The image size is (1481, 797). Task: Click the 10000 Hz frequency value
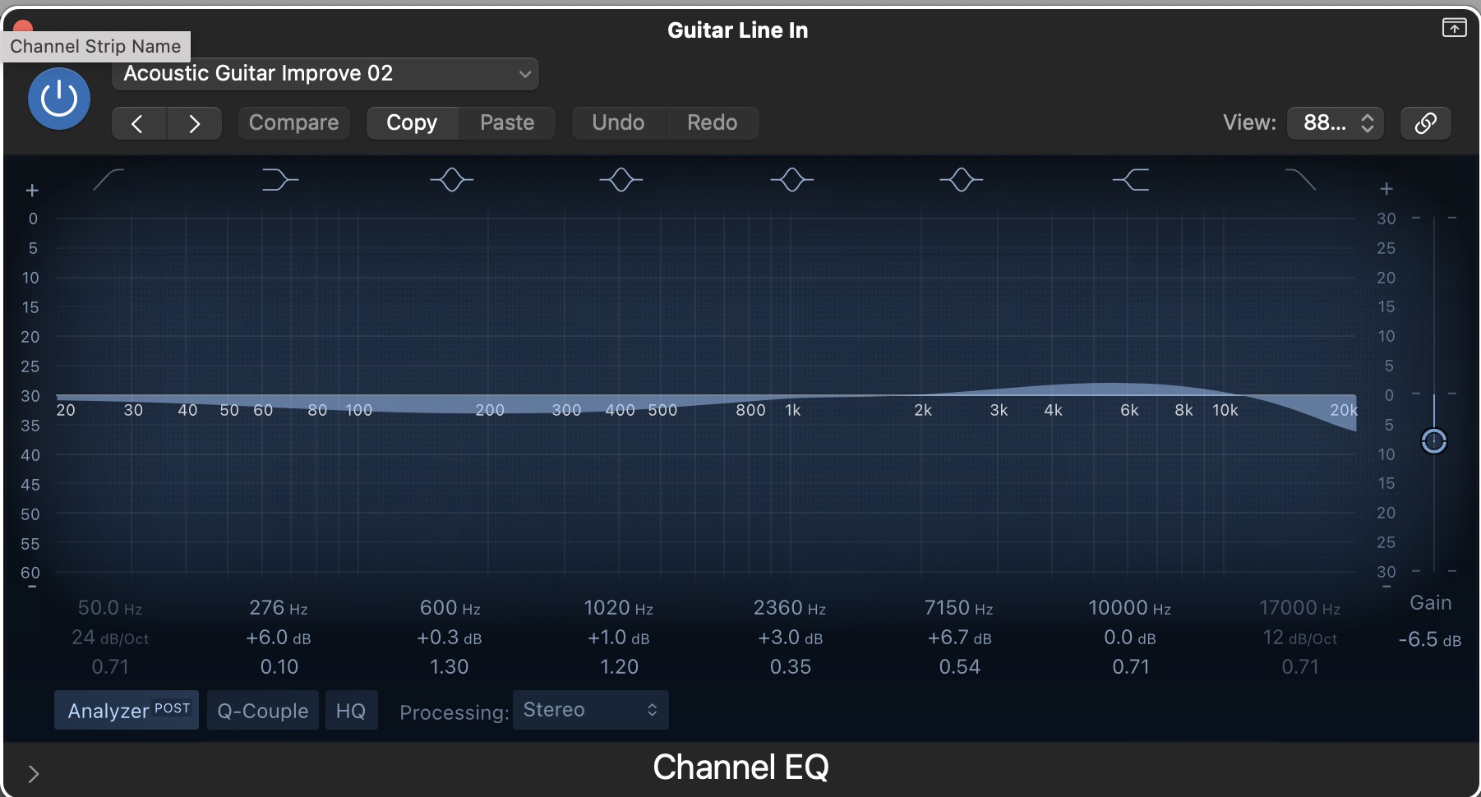point(1130,608)
